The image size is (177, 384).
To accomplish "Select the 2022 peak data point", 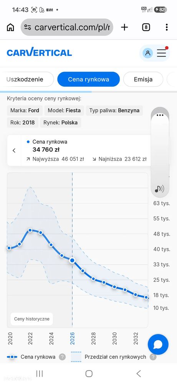I will pos(30,230).
